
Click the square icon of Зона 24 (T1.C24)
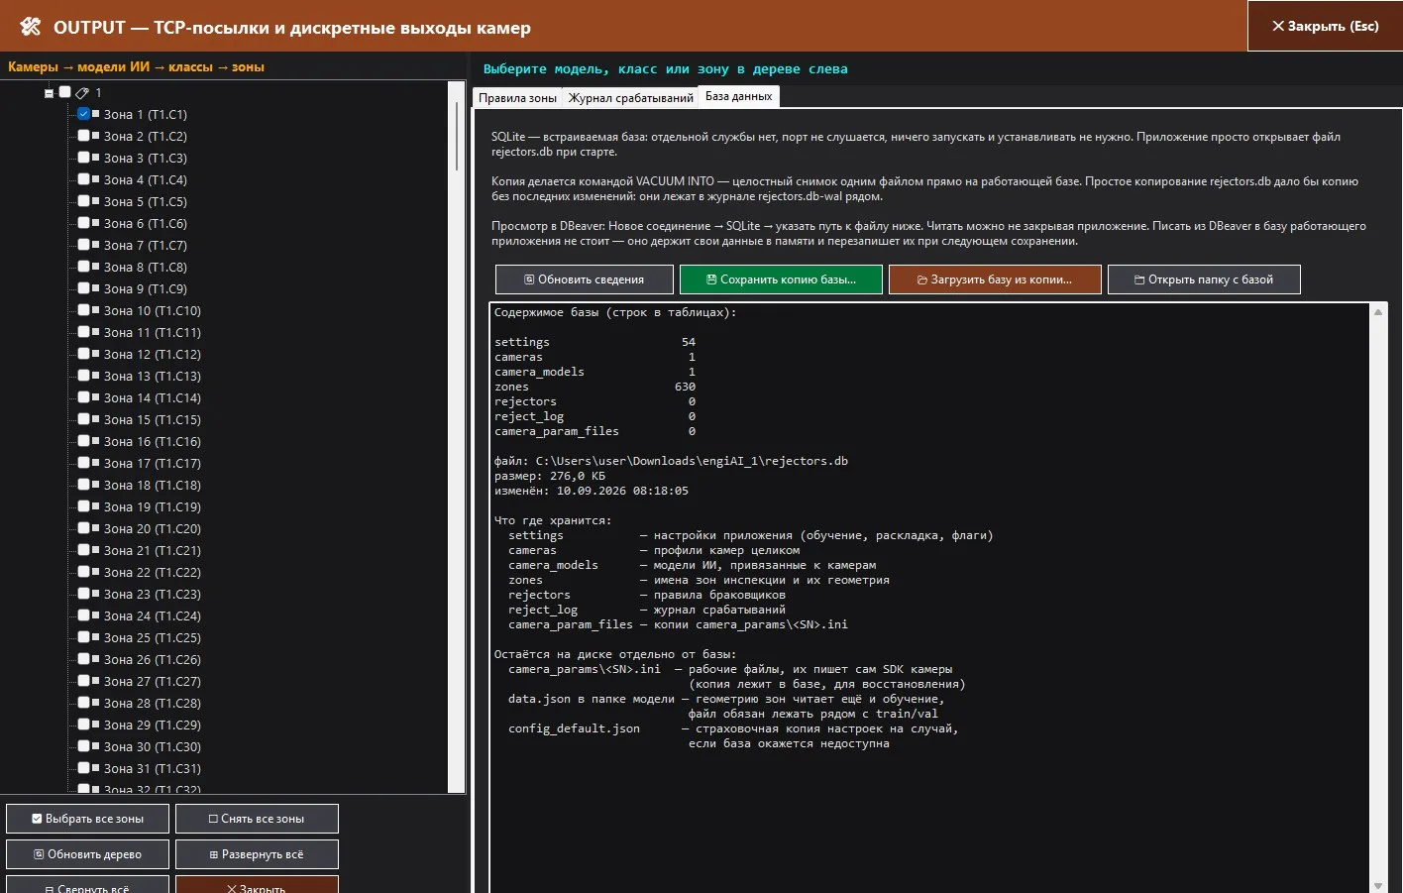click(96, 615)
